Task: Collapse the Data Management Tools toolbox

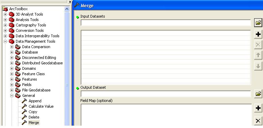Action: click(5, 41)
